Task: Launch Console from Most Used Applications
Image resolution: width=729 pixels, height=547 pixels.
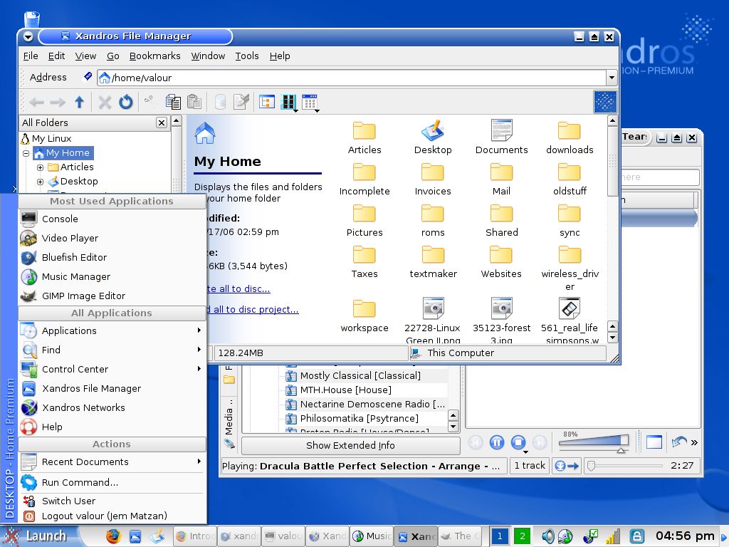Action: 112,219
